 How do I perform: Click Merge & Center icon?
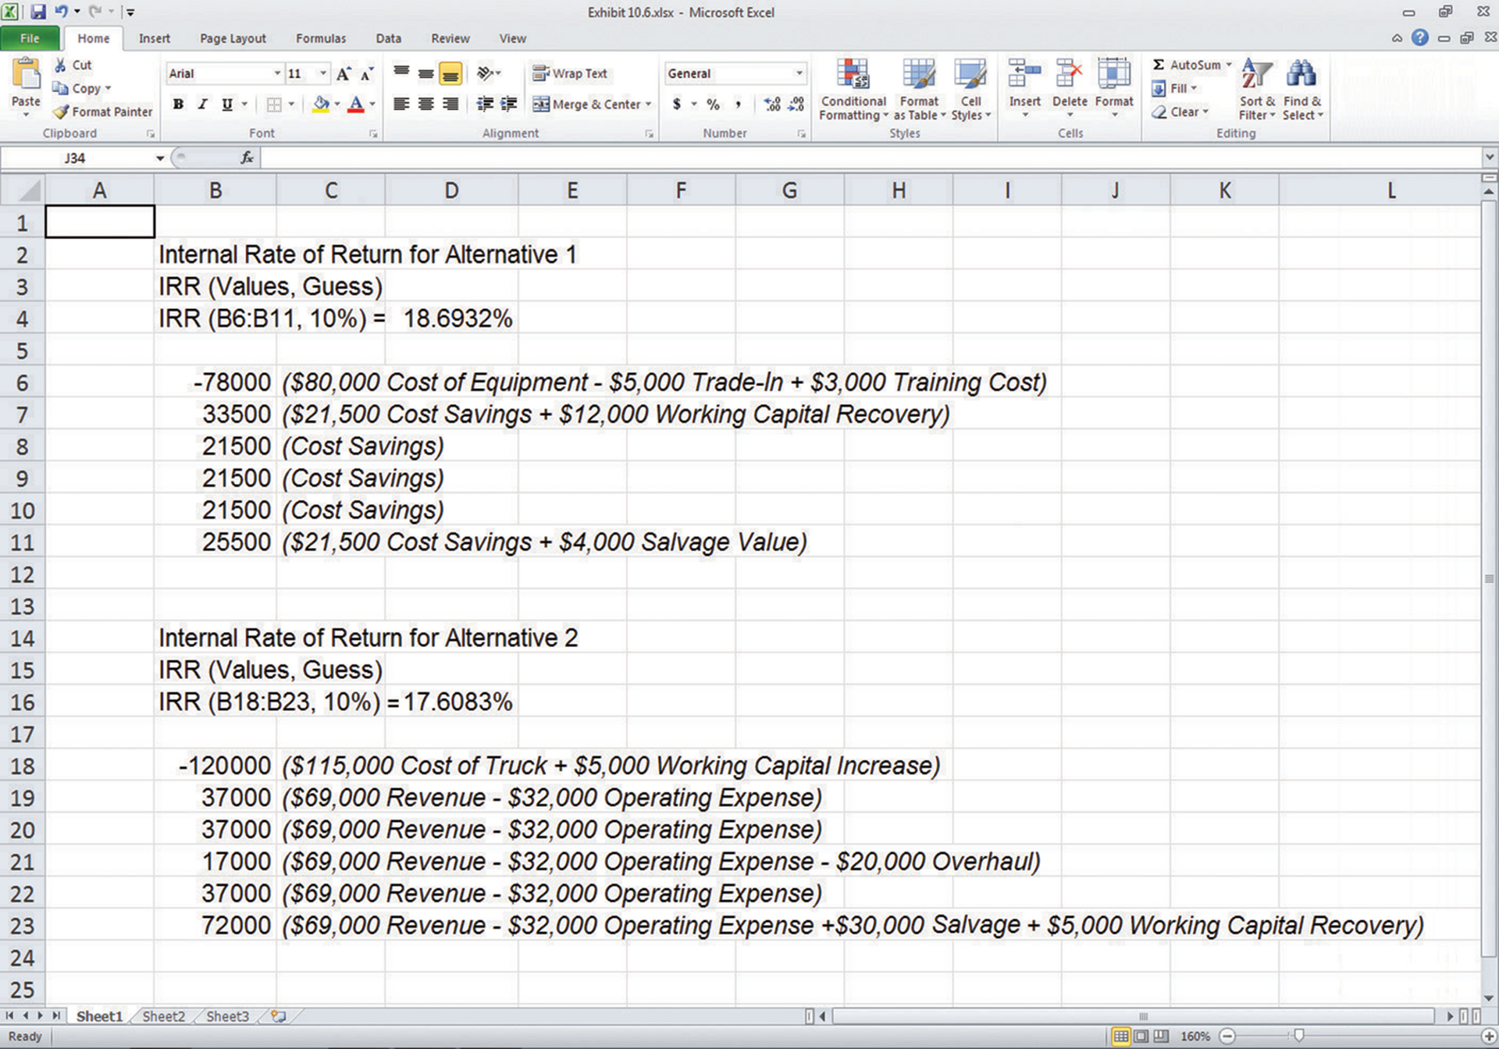(541, 104)
